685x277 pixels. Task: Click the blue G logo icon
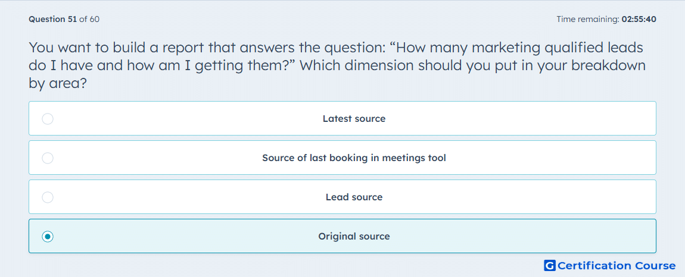pyautogui.click(x=550, y=265)
